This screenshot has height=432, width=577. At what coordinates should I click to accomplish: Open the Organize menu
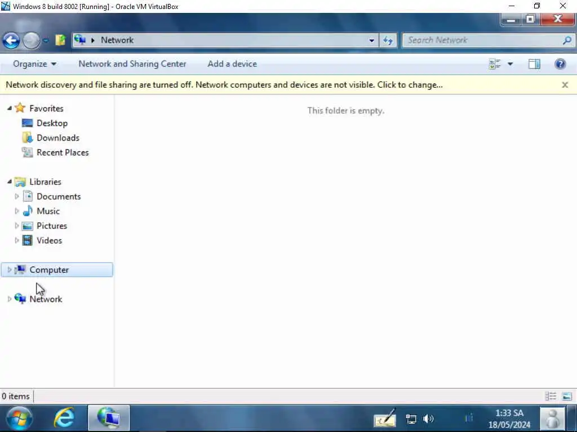[x=34, y=64]
